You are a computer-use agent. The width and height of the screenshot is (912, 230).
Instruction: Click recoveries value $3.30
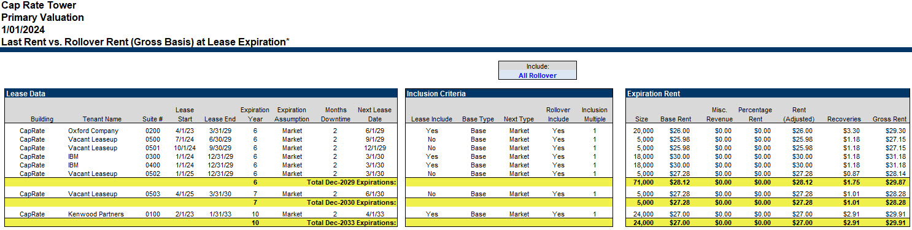point(851,131)
